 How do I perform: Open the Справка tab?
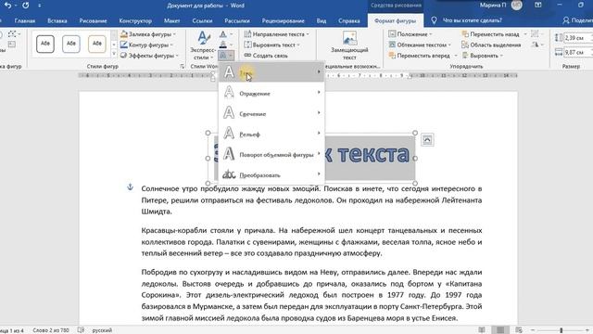[349, 20]
